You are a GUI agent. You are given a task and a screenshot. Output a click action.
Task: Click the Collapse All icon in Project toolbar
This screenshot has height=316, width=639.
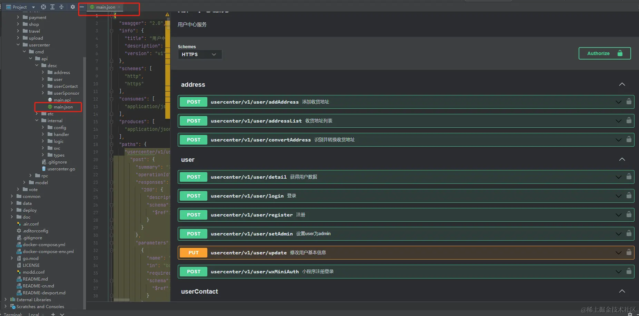click(61, 7)
